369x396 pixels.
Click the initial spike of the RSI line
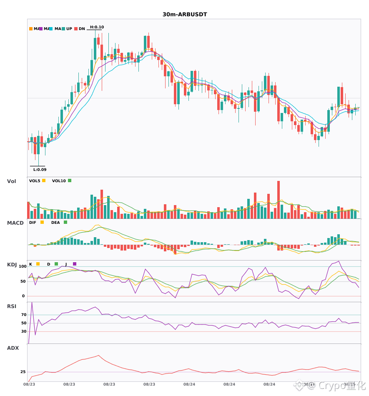point(32,303)
